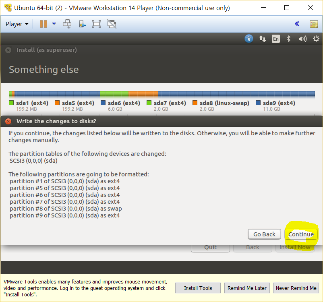The height and width of the screenshot is (302, 323).
Task: Toggle the Unity mode icon
Action: [x=112, y=24]
